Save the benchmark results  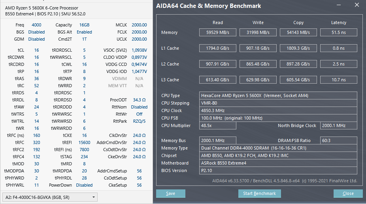(x=170, y=193)
